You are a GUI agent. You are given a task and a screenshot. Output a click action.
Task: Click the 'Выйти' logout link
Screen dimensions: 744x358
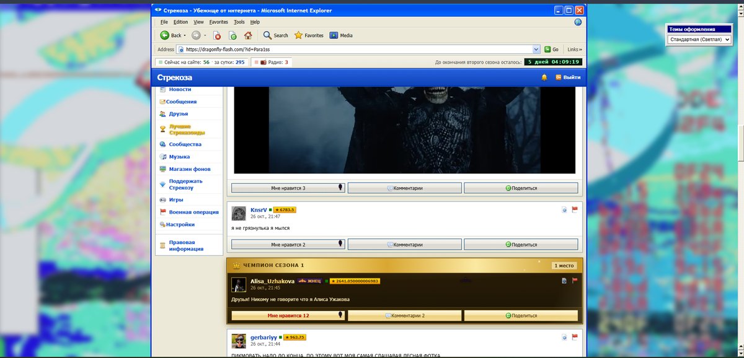point(568,77)
